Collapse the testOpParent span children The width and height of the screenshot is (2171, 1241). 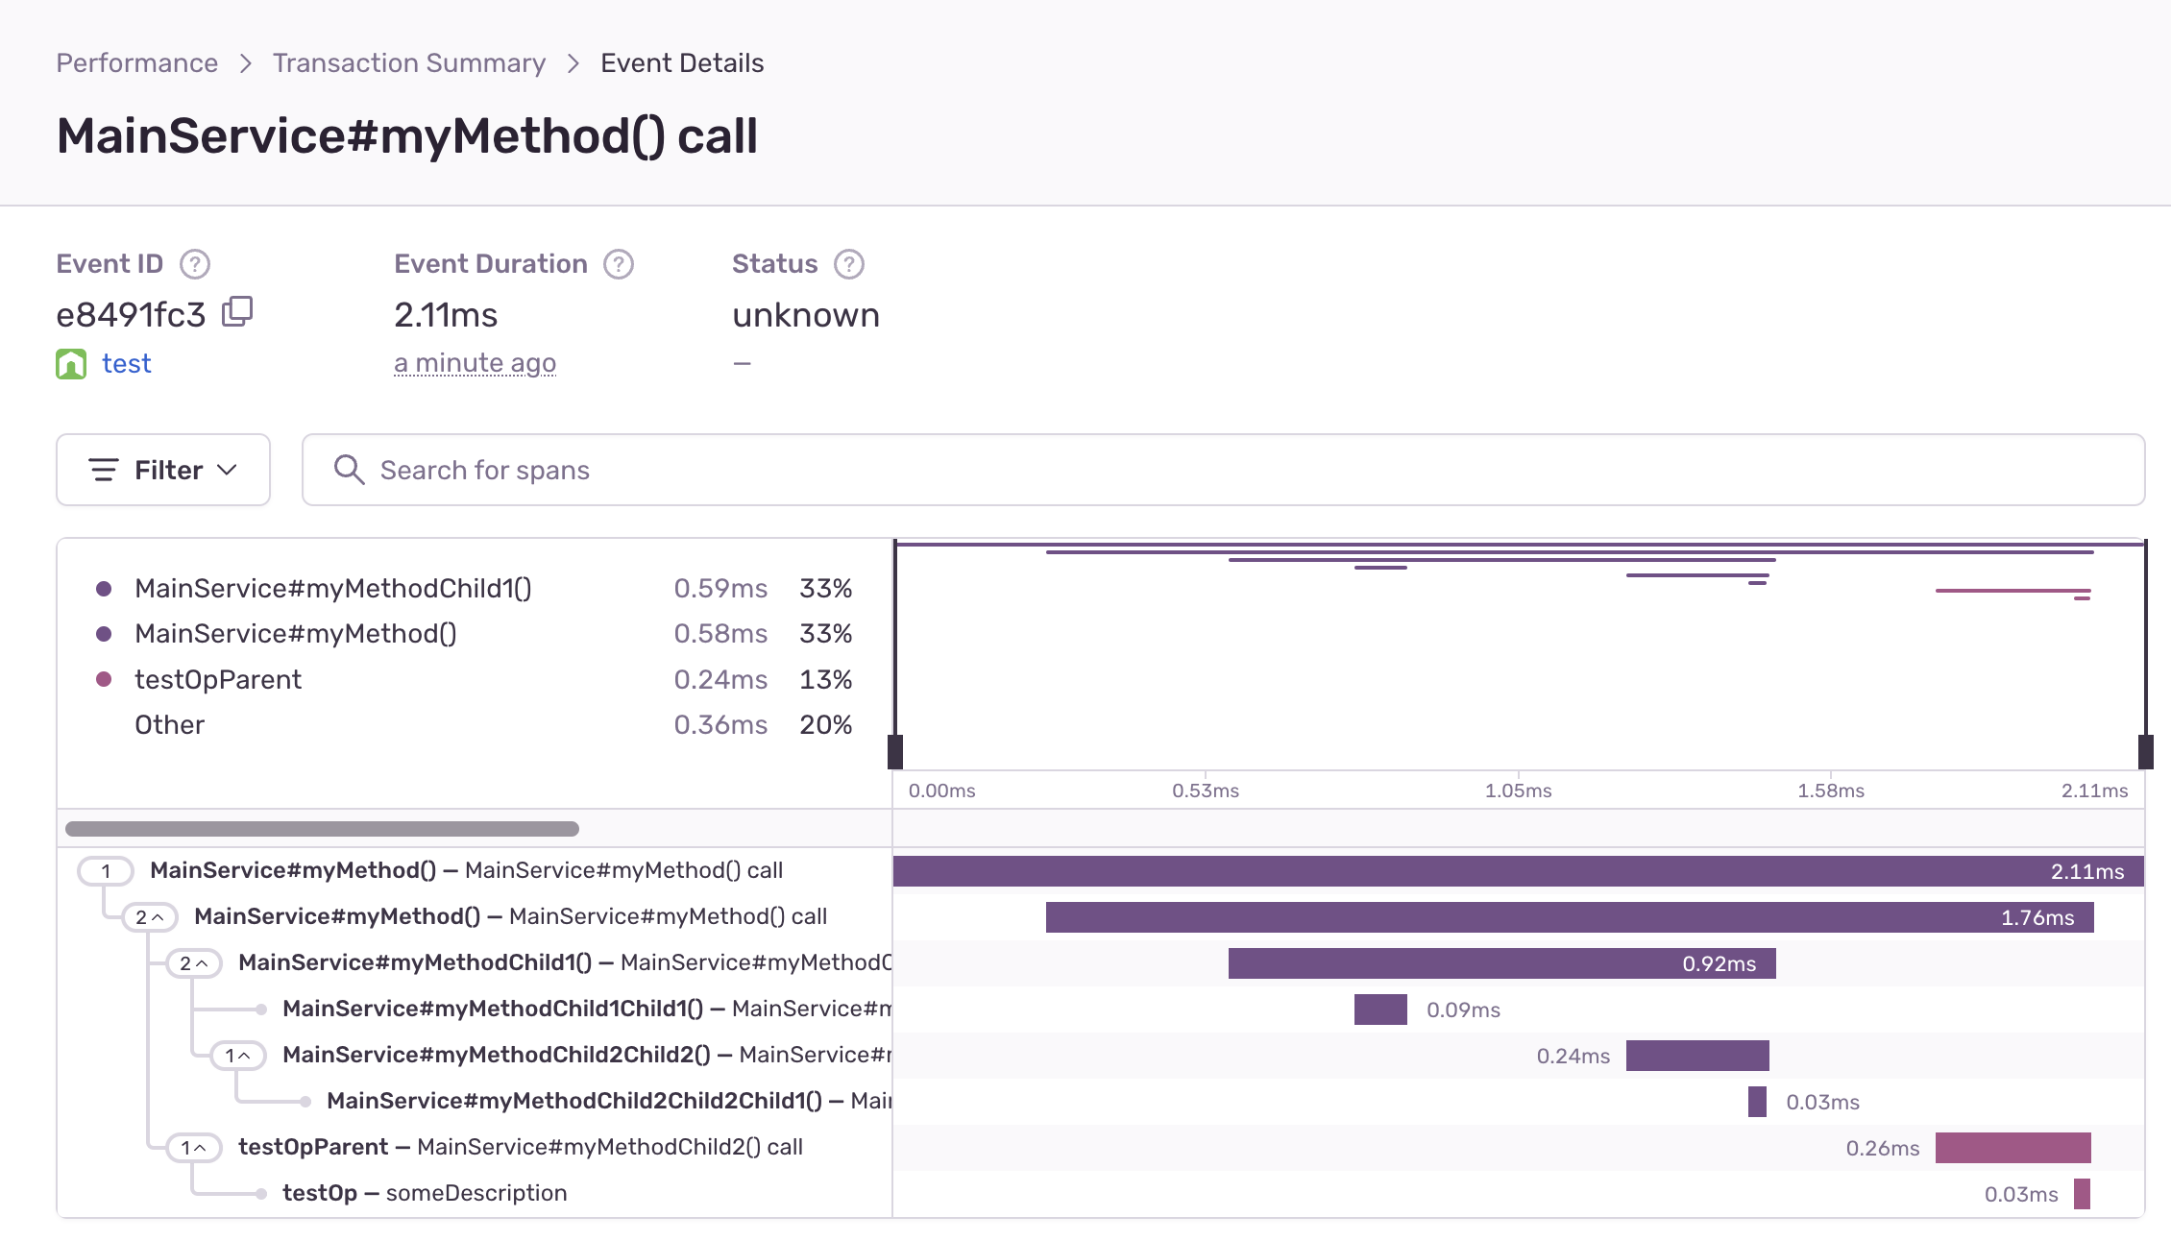[x=193, y=1148]
